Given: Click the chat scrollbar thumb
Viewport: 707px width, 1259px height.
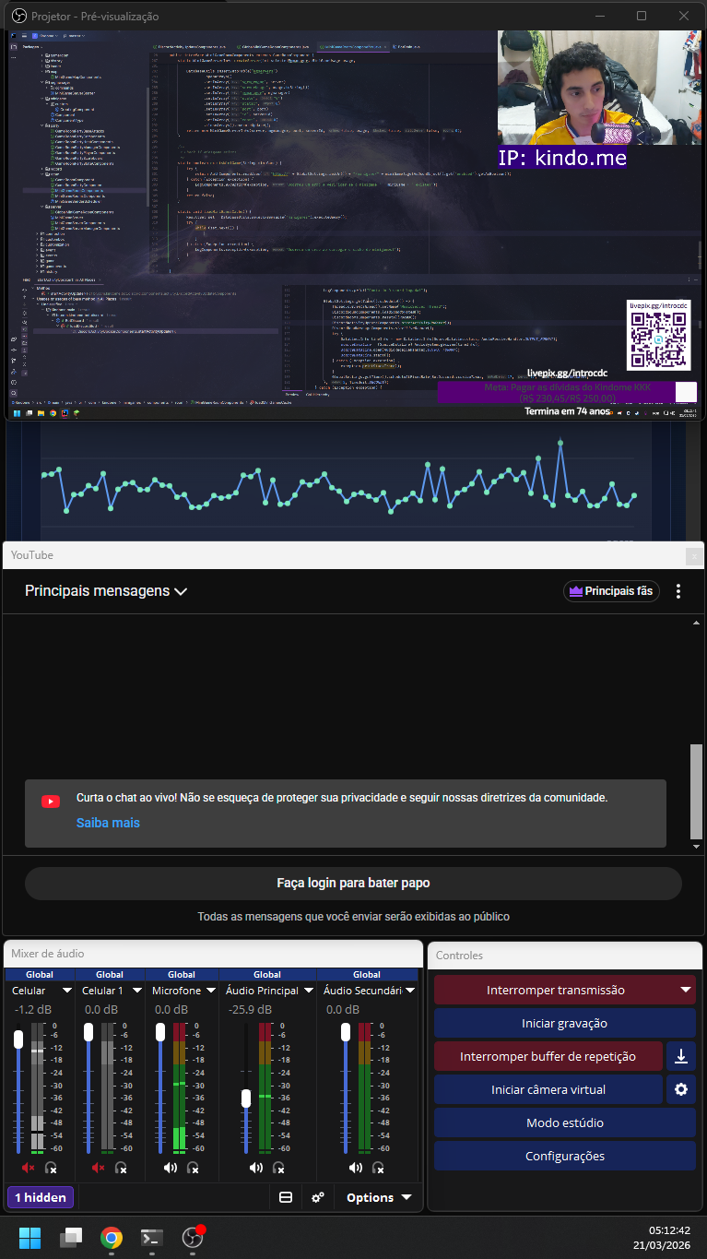Looking at the screenshot, I should click(696, 792).
